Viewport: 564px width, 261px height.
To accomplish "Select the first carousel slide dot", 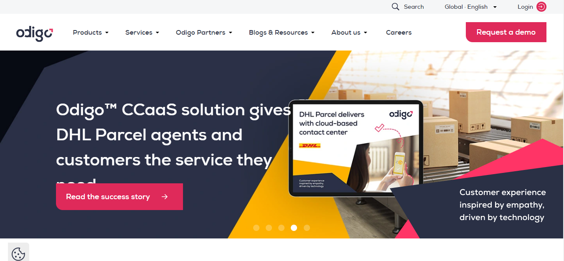I will click(257, 228).
